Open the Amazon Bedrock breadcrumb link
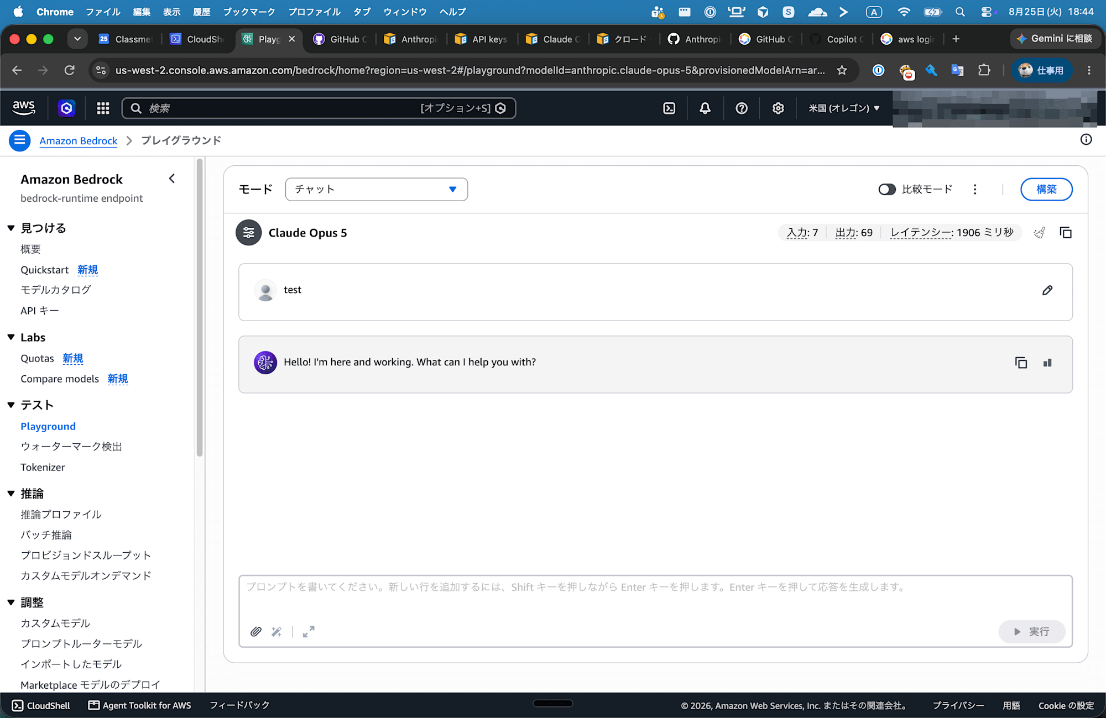This screenshot has height=718, width=1106. coord(79,141)
